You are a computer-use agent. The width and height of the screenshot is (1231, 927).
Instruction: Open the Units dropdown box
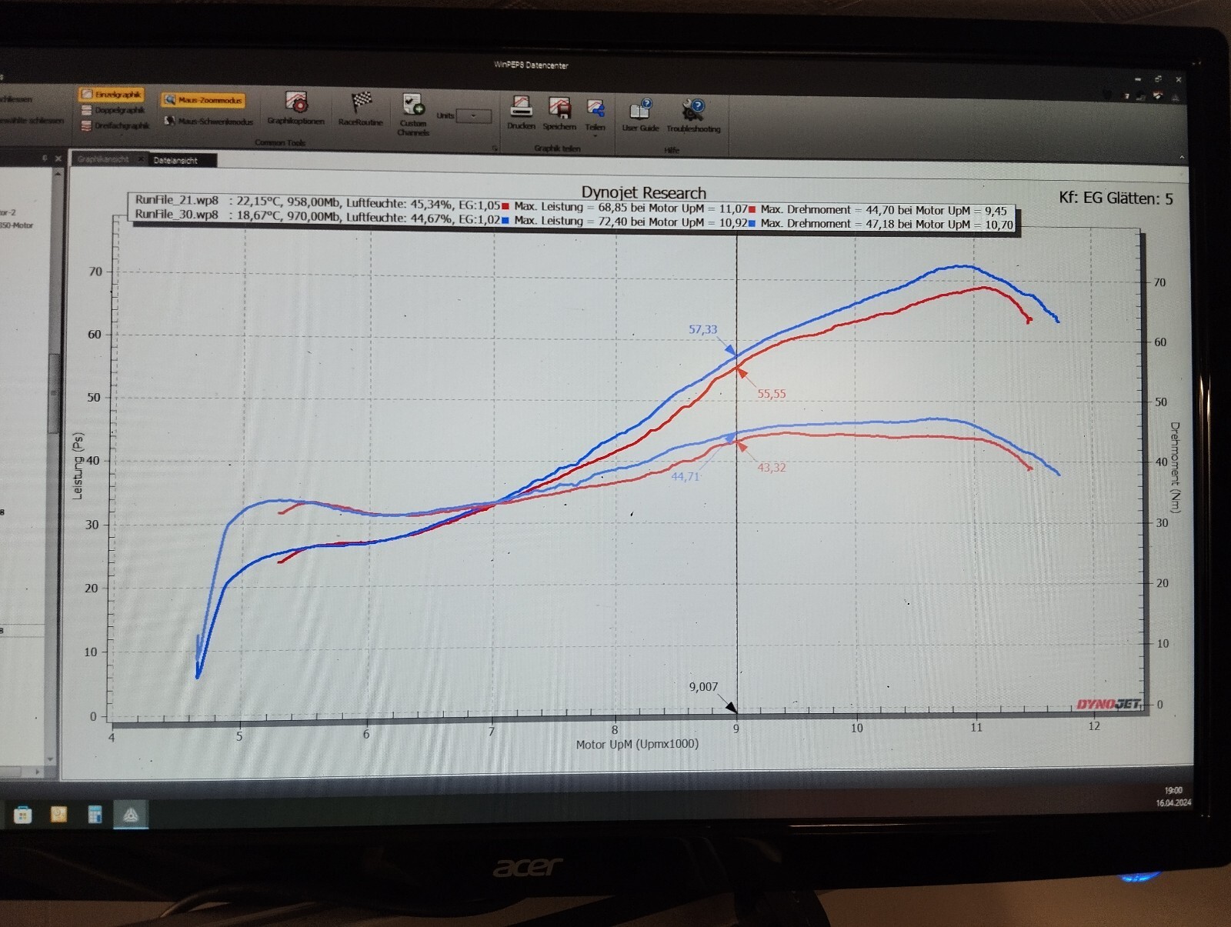pyautogui.click(x=473, y=116)
